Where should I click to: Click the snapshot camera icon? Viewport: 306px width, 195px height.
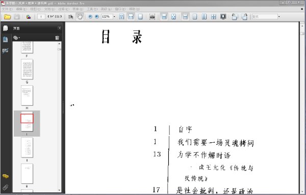point(152,17)
